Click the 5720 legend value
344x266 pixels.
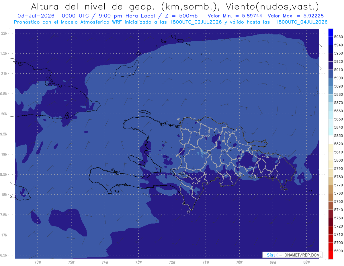pyautogui.click(x=338, y=226)
